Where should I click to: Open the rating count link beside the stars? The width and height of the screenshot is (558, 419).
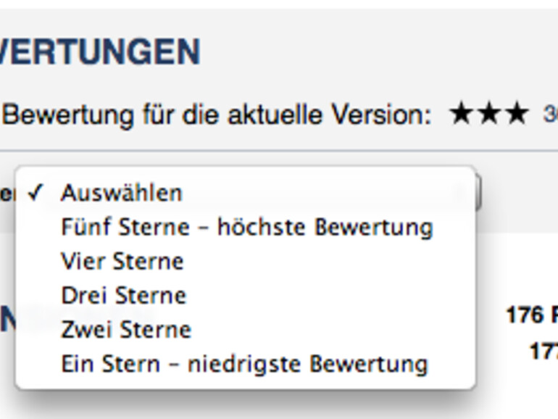[x=549, y=115]
